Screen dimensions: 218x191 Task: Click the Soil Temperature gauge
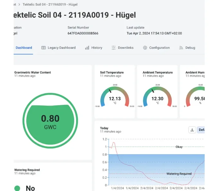pyautogui.click(x=115, y=96)
